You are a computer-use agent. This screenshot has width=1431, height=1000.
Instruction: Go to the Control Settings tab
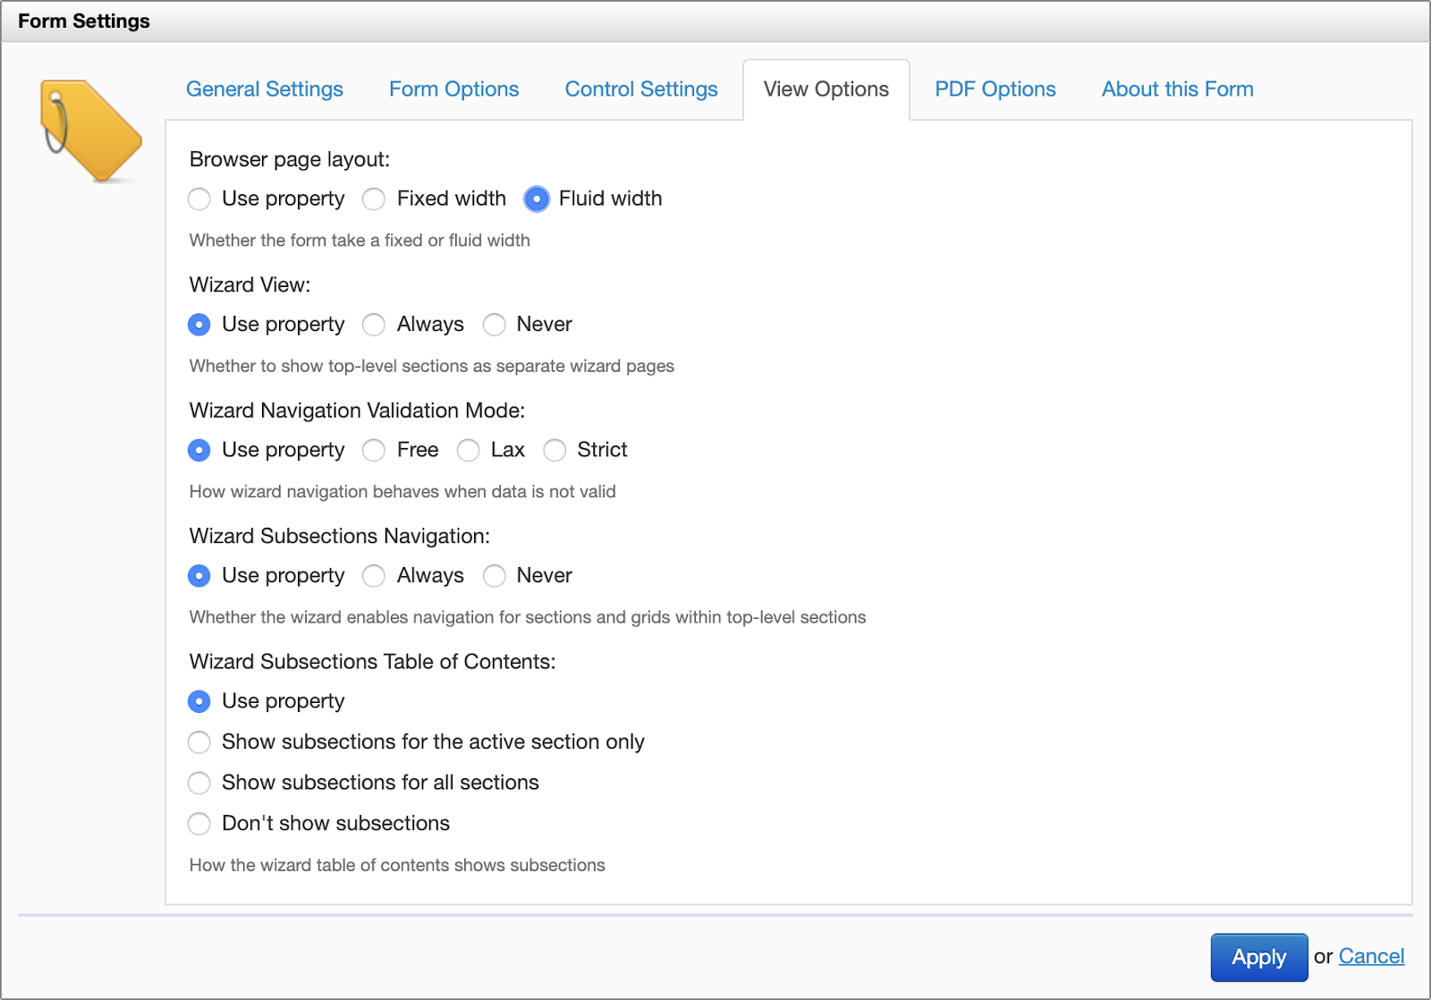(641, 89)
